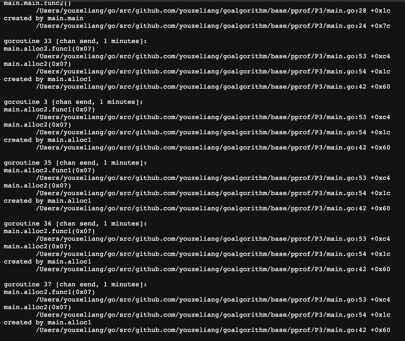Click 'created by main.alloc1' under goroutine 3
Screen dimensions: 405x341
click(x=48, y=140)
